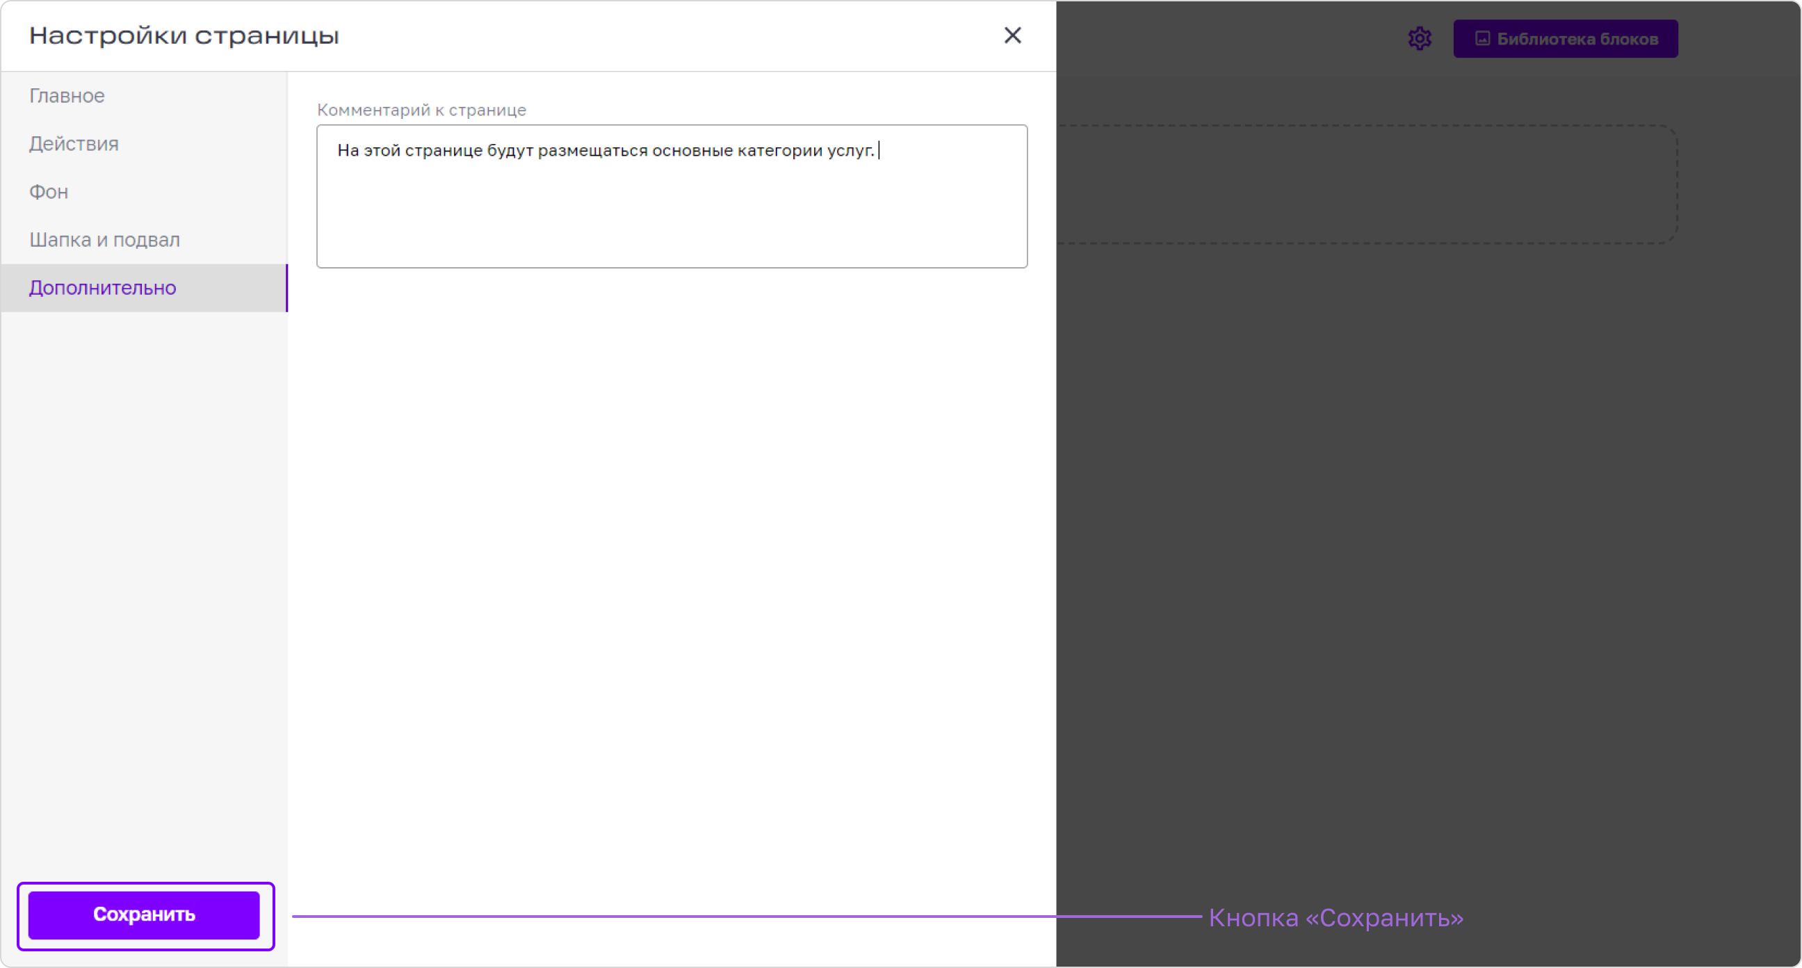Image resolution: width=1802 pixels, height=968 pixels.
Task: Open the Фон section
Action: tap(144, 192)
